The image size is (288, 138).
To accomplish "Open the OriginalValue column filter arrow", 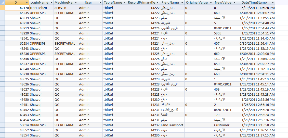I will click(x=211, y=3).
